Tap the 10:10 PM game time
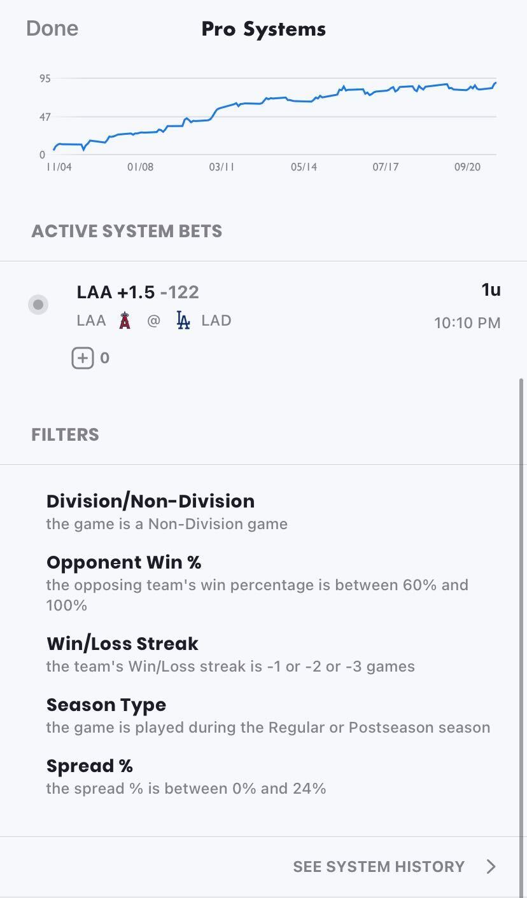The height and width of the screenshot is (898, 527). (x=467, y=323)
